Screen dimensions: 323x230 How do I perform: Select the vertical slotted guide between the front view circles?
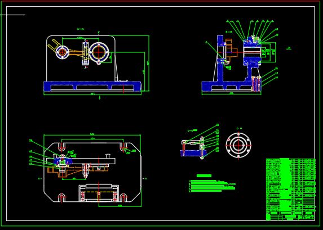pos(86,54)
